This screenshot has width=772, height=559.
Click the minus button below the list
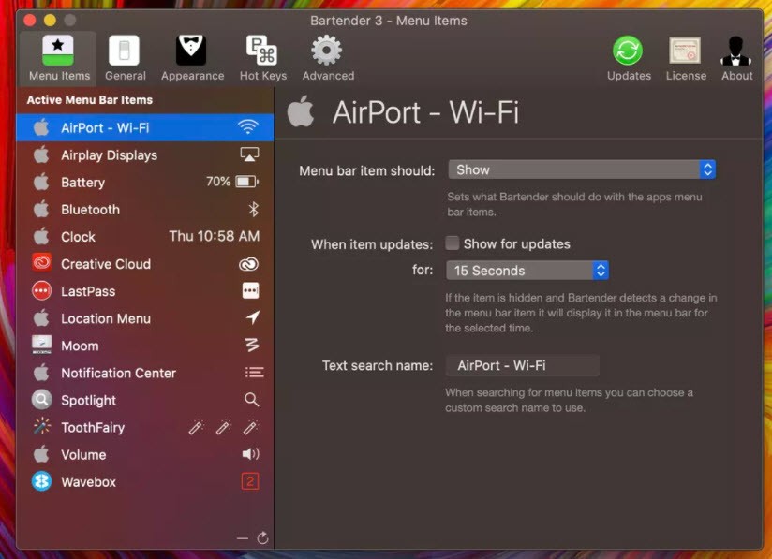coord(243,538)
